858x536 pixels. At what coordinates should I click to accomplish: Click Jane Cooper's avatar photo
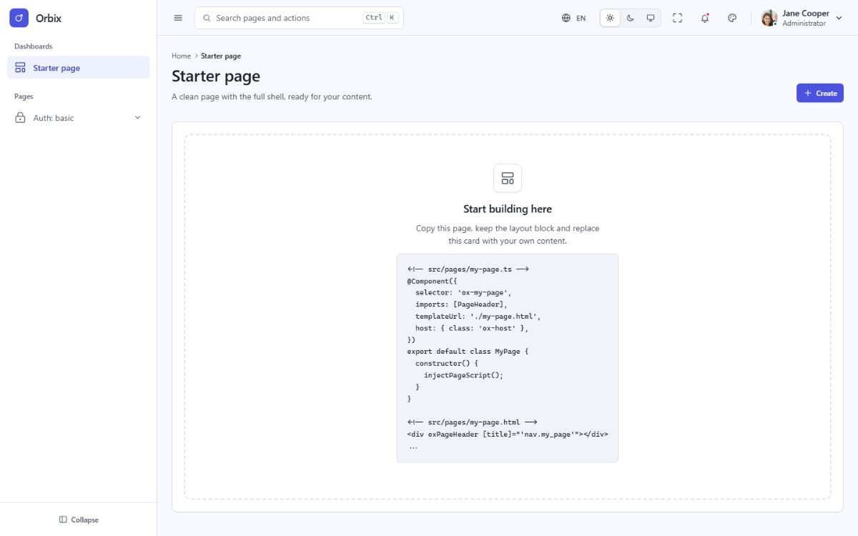[x=769, y=18]
